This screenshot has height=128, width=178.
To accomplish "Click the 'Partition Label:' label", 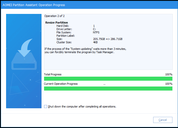I will 66,36.
